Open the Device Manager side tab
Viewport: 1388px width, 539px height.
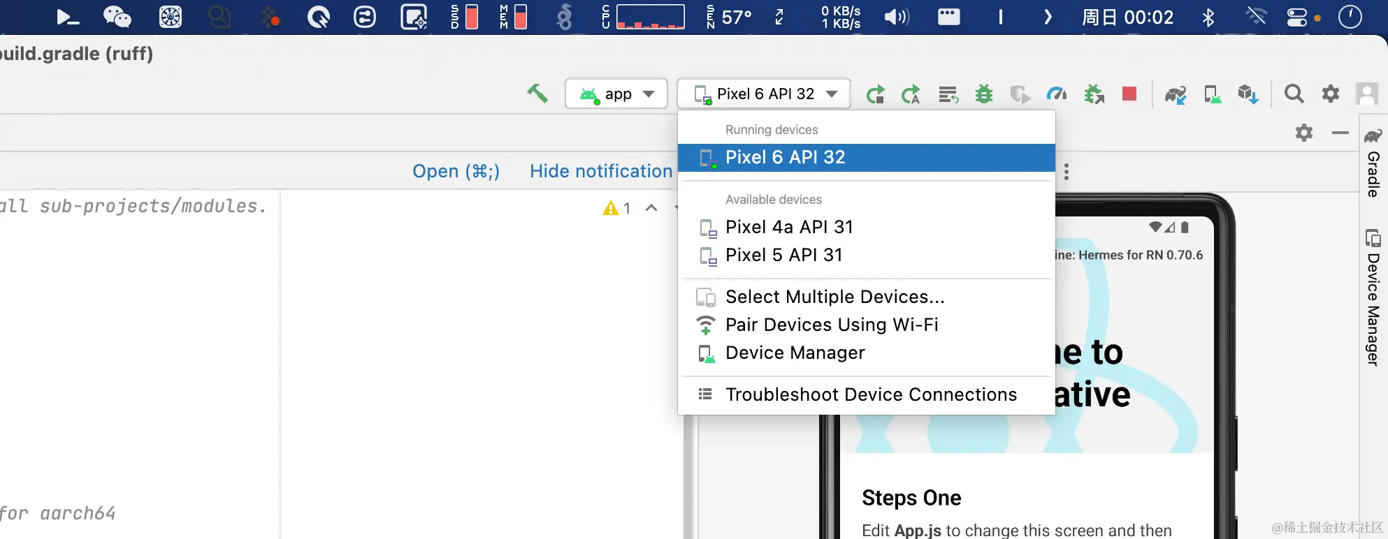tap(1373, 297)
